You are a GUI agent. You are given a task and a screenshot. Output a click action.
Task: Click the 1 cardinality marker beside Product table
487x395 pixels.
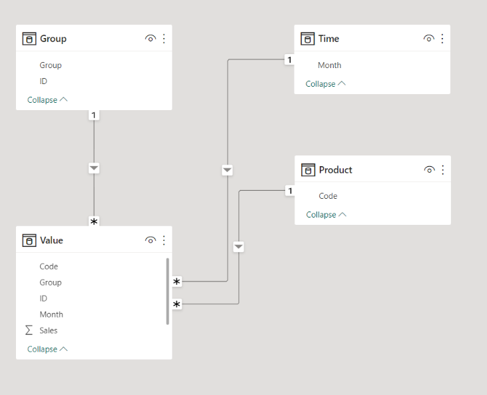290,191
